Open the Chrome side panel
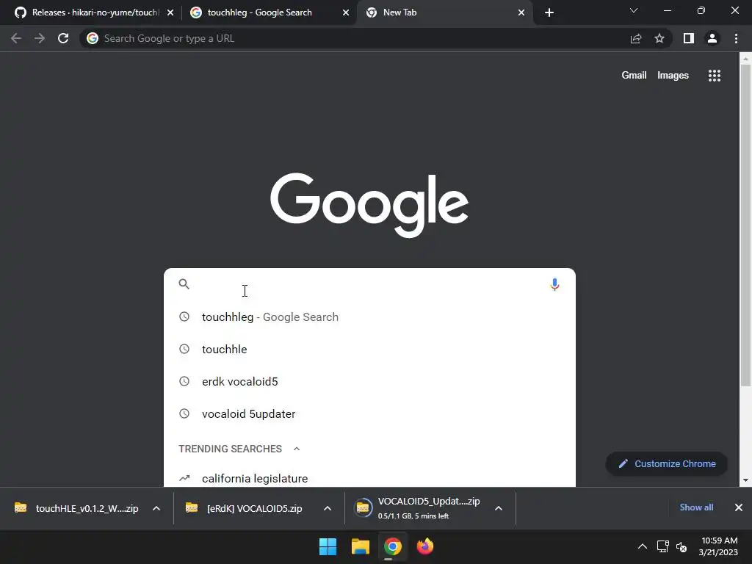The height and width of the screenshot is (564, 752). (x=689, y=38)
